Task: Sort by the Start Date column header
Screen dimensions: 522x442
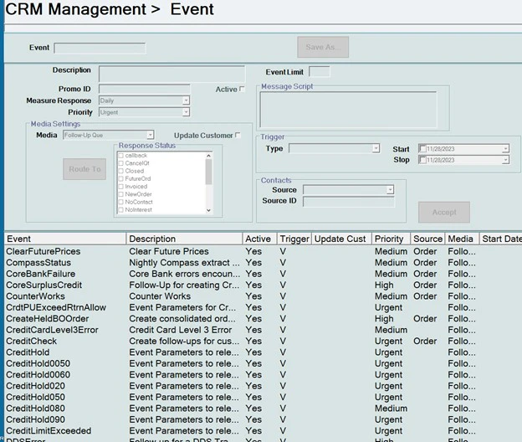Action: click(x=501, y=239)
